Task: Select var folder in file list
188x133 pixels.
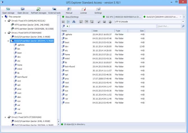Action: coord(66,99)
